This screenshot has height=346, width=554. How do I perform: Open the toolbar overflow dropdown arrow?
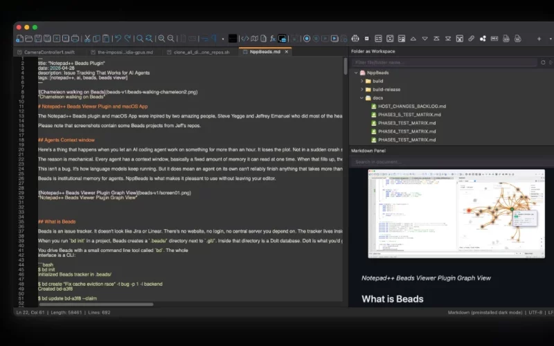tap(551, 39)
